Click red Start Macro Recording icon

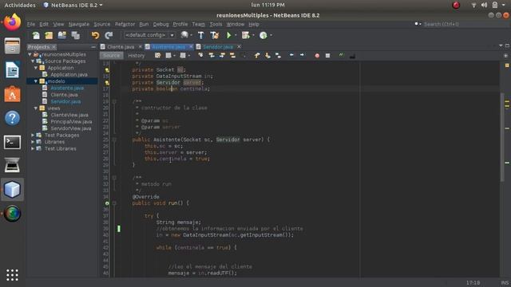point(317,56)
